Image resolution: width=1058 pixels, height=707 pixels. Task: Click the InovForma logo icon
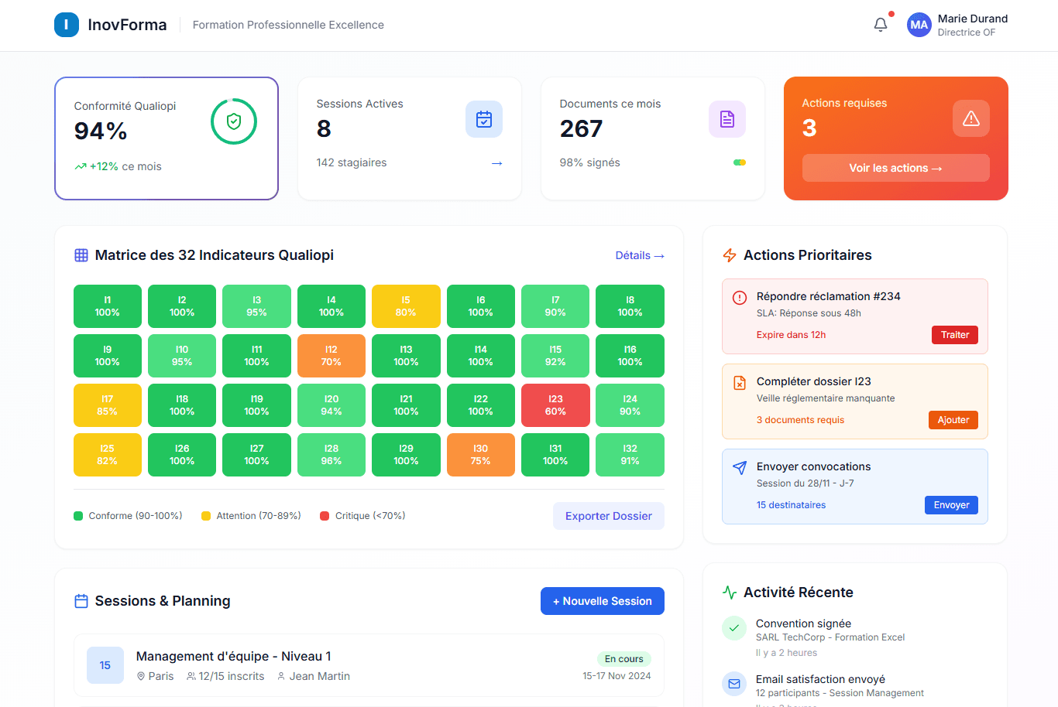67,25
